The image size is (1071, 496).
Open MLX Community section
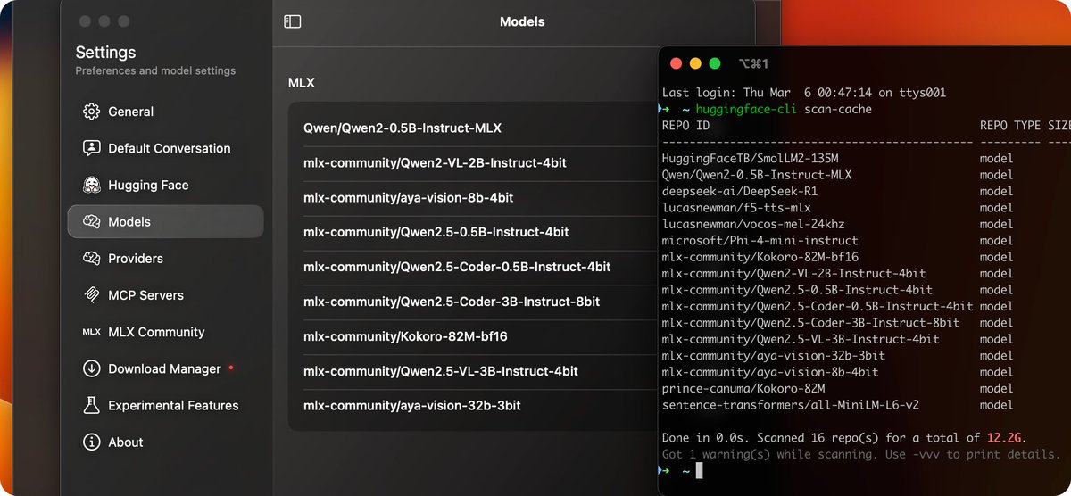[x=165, y=332]
